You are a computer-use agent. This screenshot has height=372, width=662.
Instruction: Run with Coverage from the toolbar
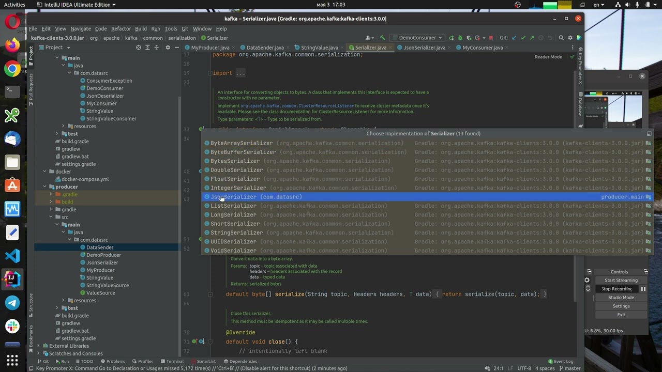coord(469,38)
